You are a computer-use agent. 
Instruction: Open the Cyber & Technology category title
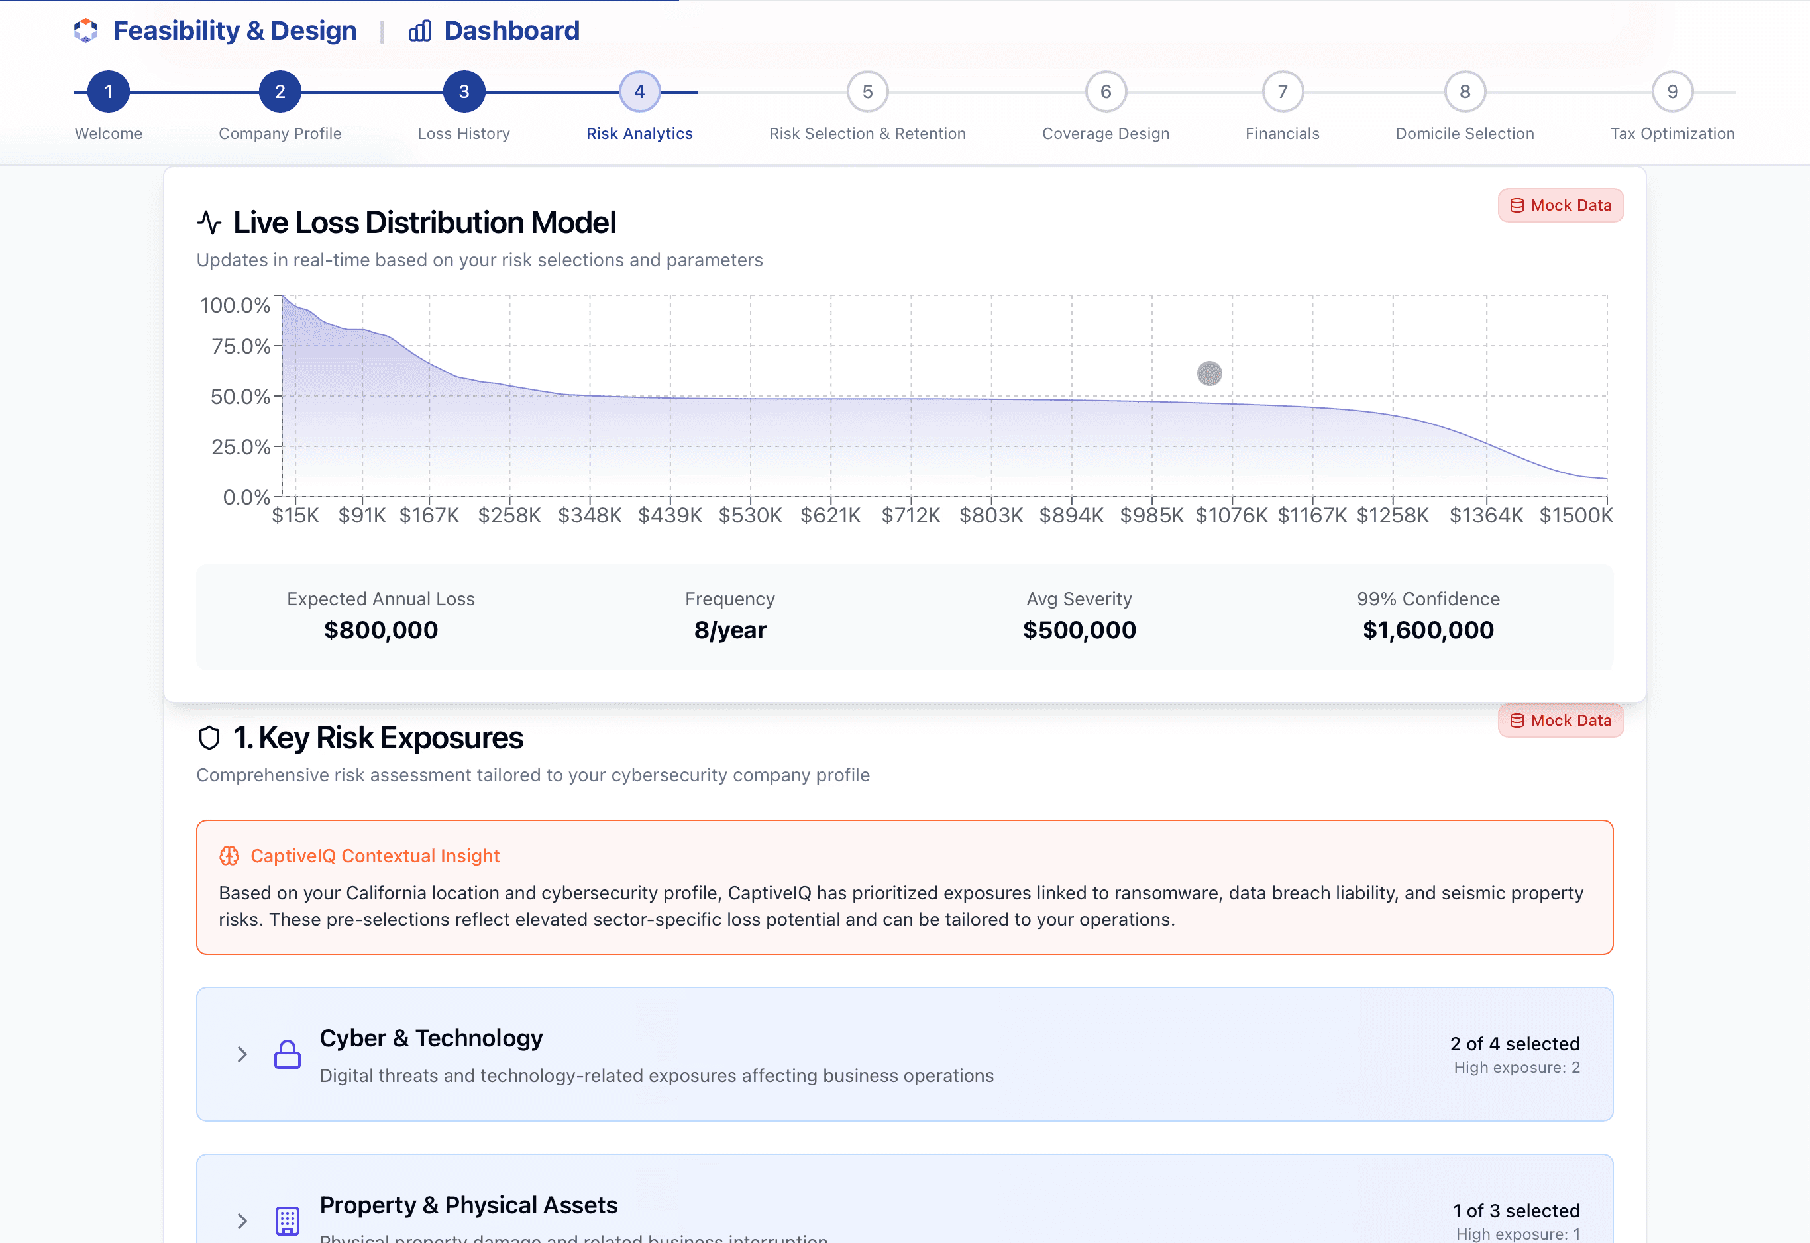coord(431,1038)
